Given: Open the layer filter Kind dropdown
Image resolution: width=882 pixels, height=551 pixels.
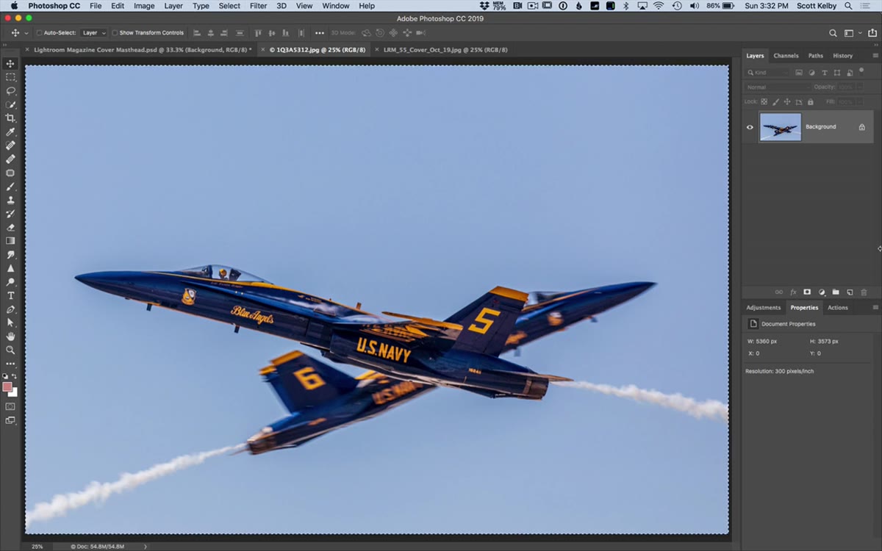Looking at the screenshot, I should pos(766,73).
